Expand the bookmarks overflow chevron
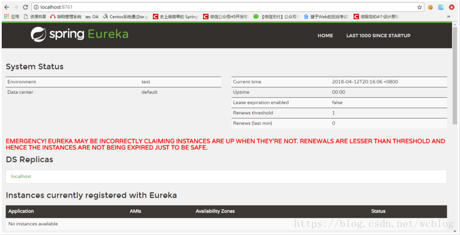460x235 pixels. (x=448, y=17)
